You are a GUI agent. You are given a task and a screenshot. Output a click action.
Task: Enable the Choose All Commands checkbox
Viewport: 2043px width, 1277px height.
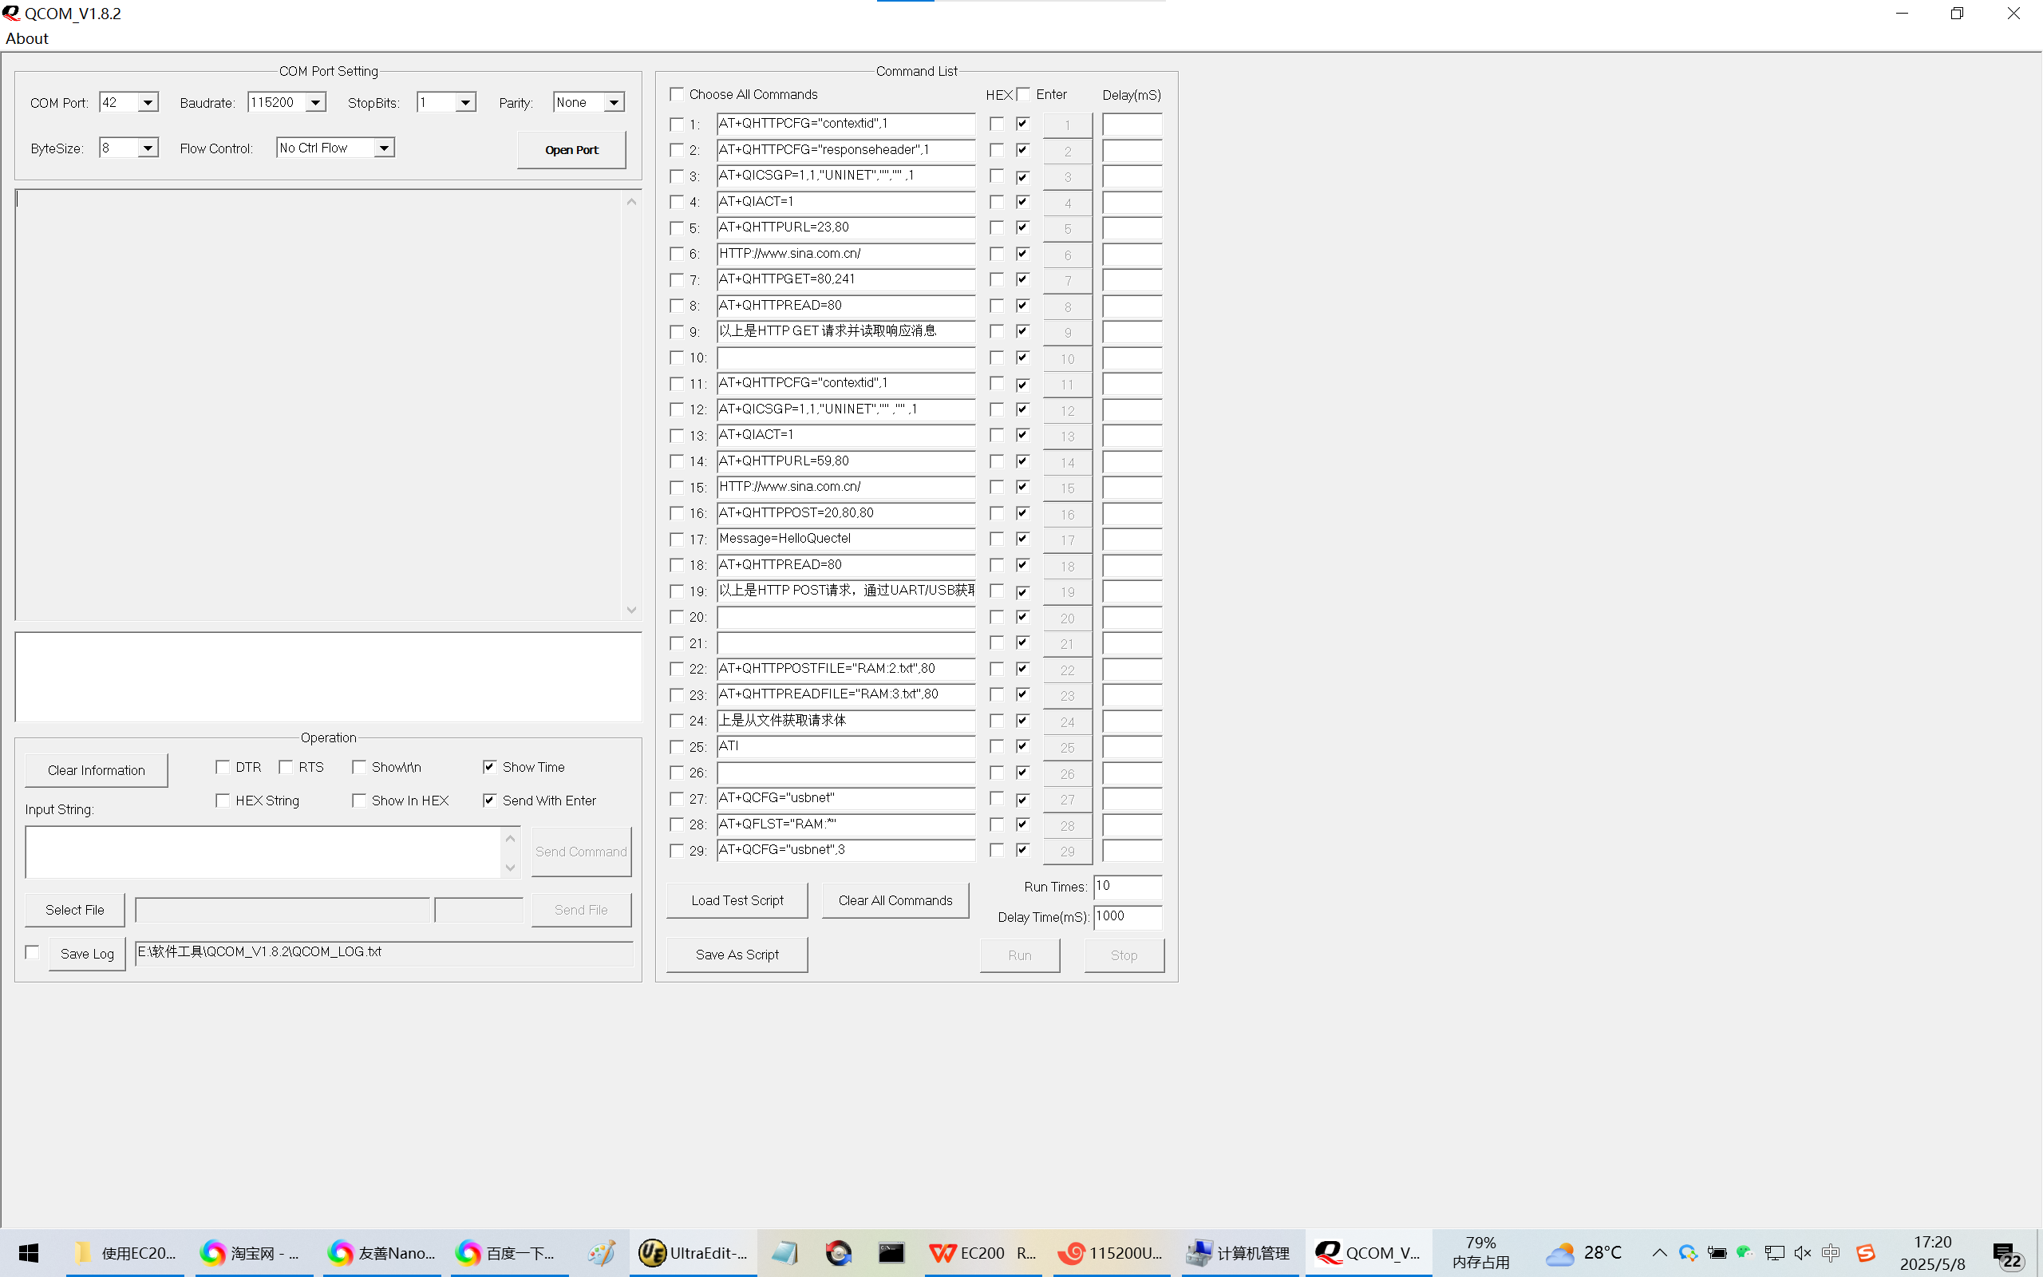(x=677, y=93)
